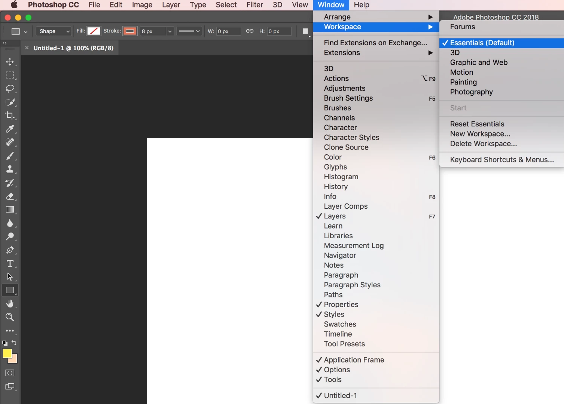
Task: Select the Zoom tool
Action: coord(10,317)
